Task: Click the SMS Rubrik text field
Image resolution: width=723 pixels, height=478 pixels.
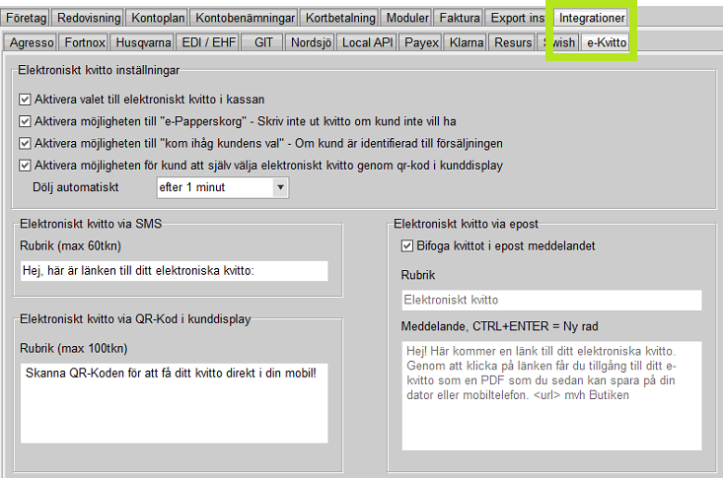Action: [x=173, y=271]
